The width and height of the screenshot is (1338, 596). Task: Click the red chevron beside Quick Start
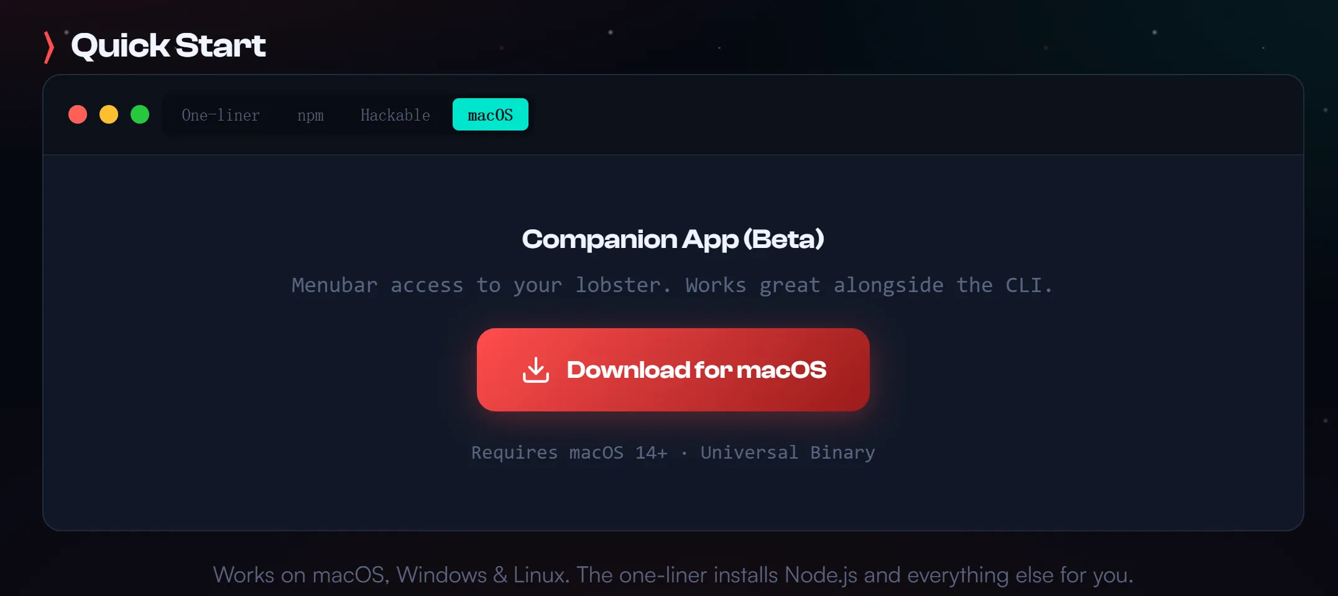(48, 45)
